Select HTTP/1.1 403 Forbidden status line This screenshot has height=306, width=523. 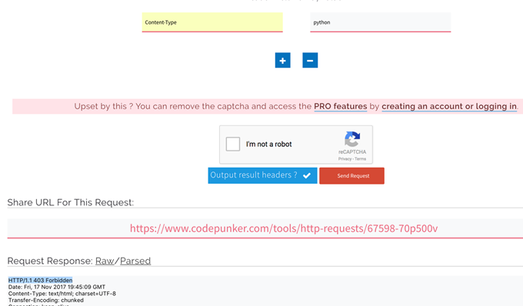pos(40,281)
